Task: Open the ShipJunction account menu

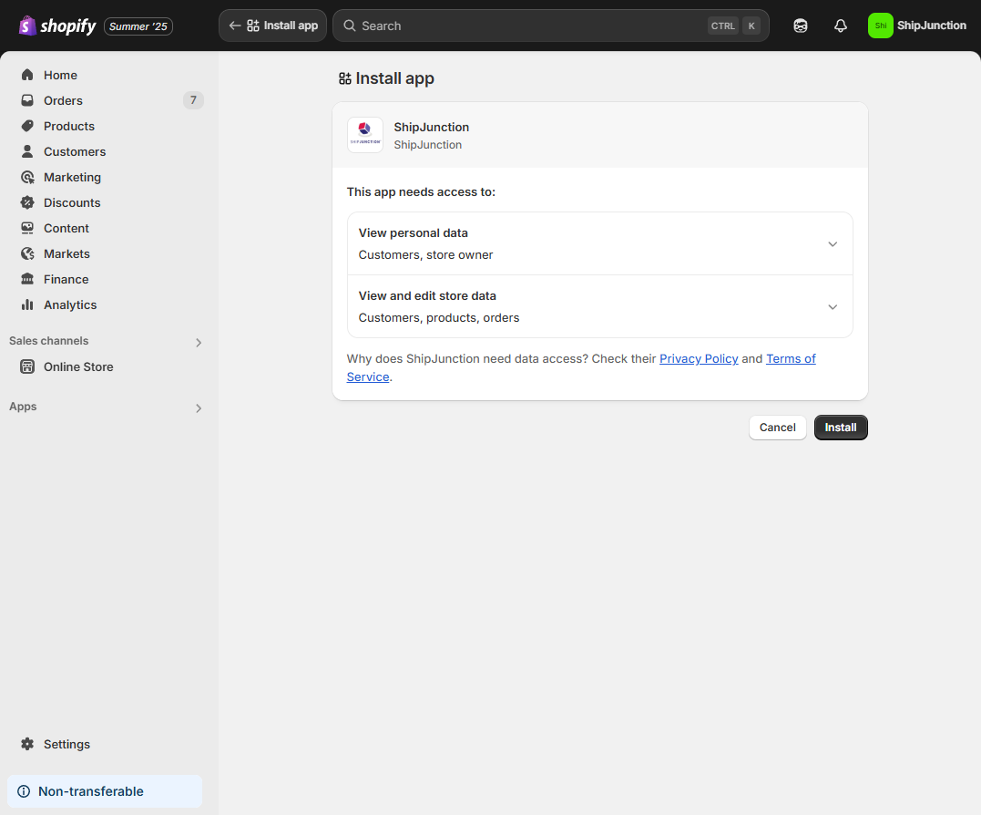Action: pyautogui.click(x=918, y=26)
